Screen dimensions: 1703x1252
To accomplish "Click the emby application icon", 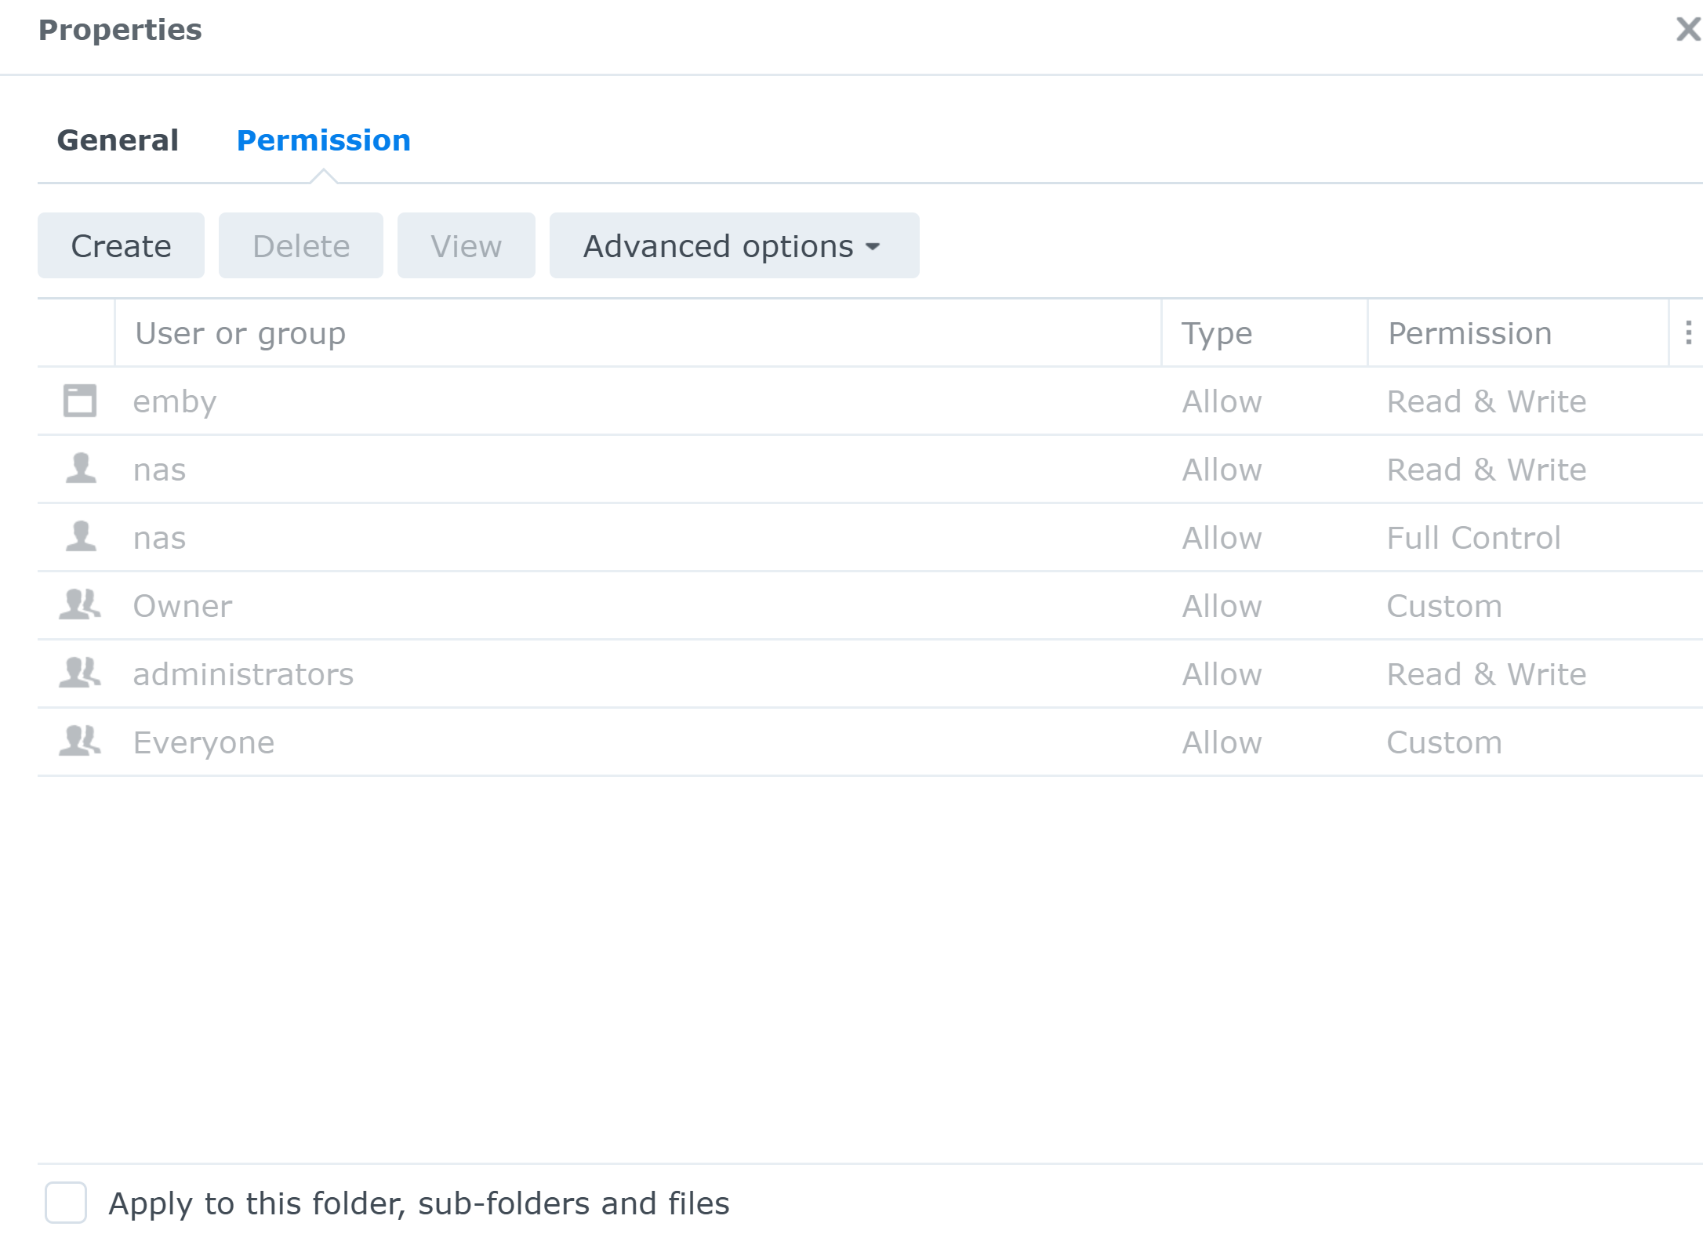I will point(79,401).
